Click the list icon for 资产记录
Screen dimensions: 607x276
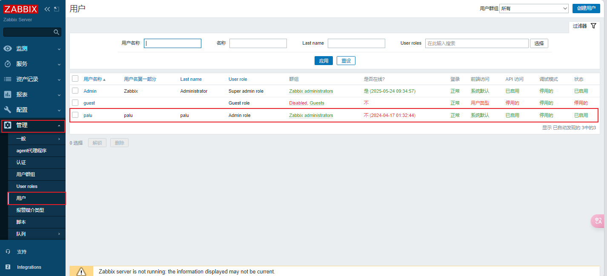pos(8,79)
